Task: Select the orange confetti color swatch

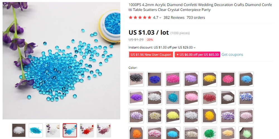Action: click(x=136, y=133)
